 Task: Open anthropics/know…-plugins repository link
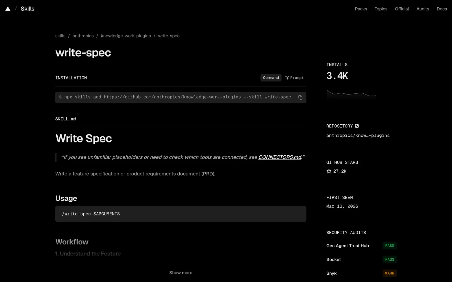point(358,136)
